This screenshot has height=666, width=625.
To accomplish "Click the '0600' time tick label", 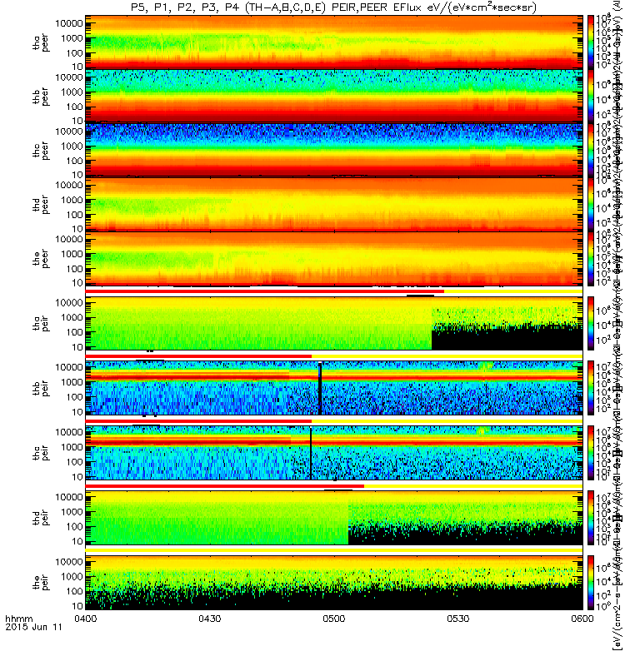I will tap(582, 619).
